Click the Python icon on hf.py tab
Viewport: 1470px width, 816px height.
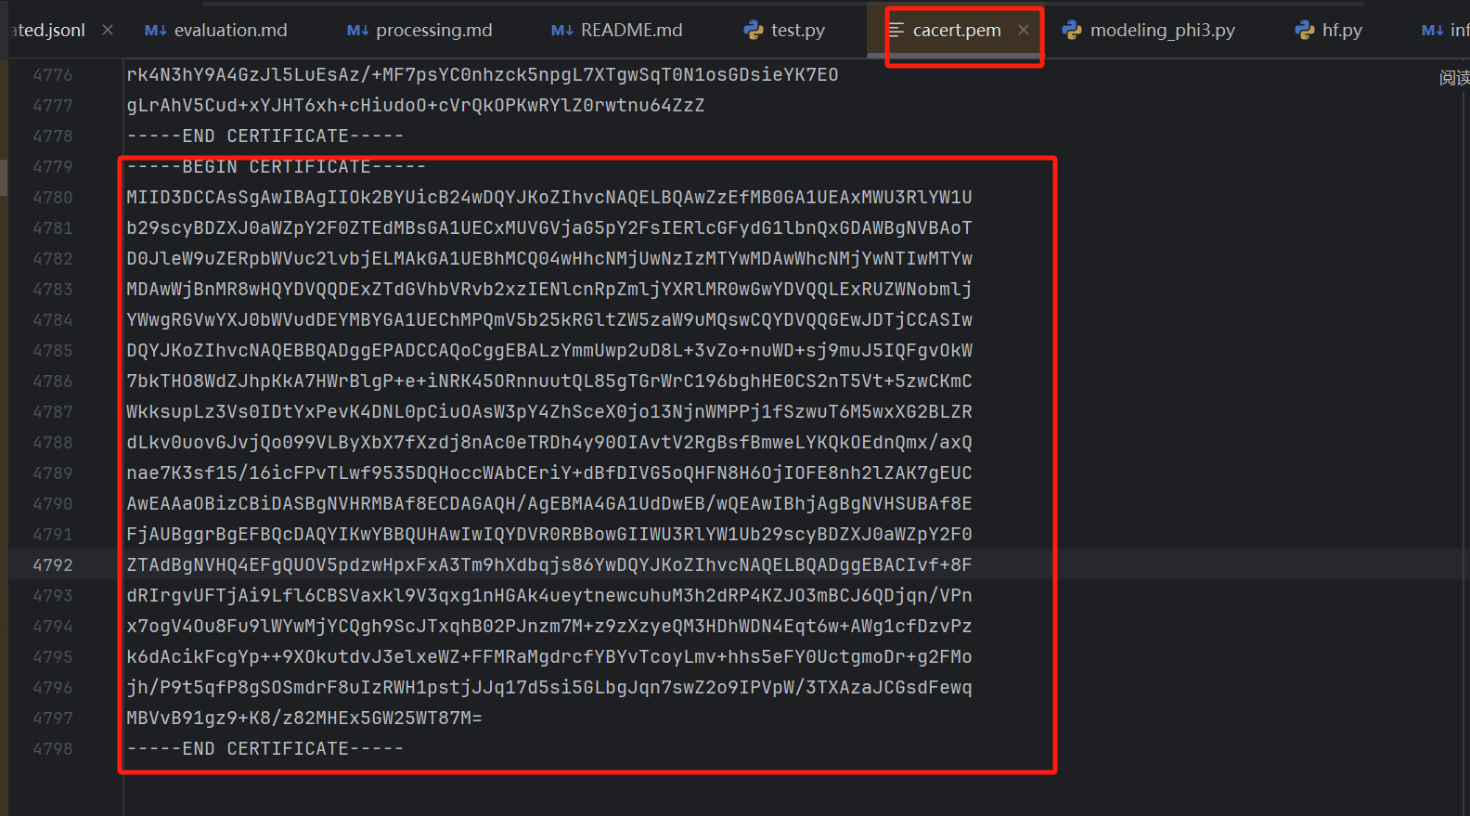[x=1304, y=30]
